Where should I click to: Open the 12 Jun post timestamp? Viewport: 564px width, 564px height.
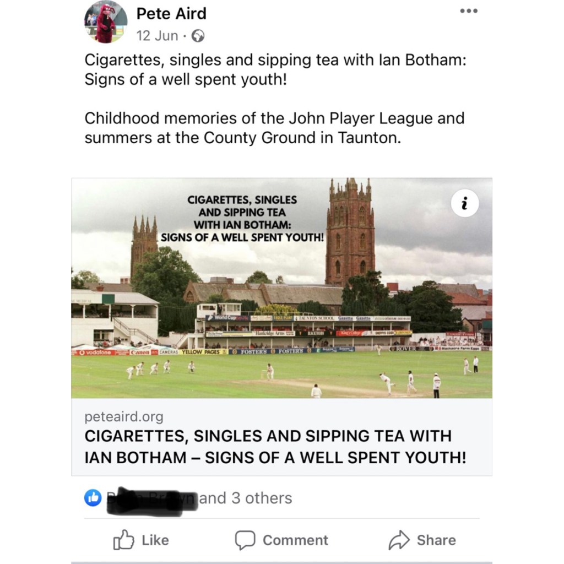(157, 36)
